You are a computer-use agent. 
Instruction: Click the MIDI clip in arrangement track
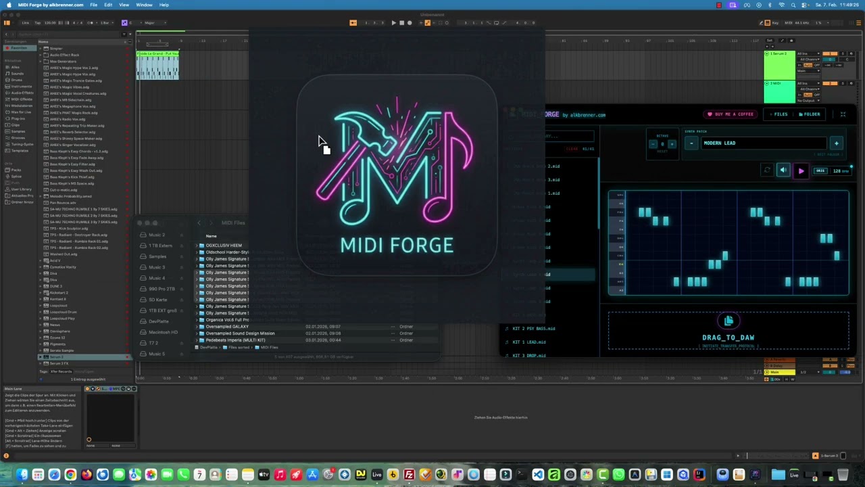(x=157, y=66)
